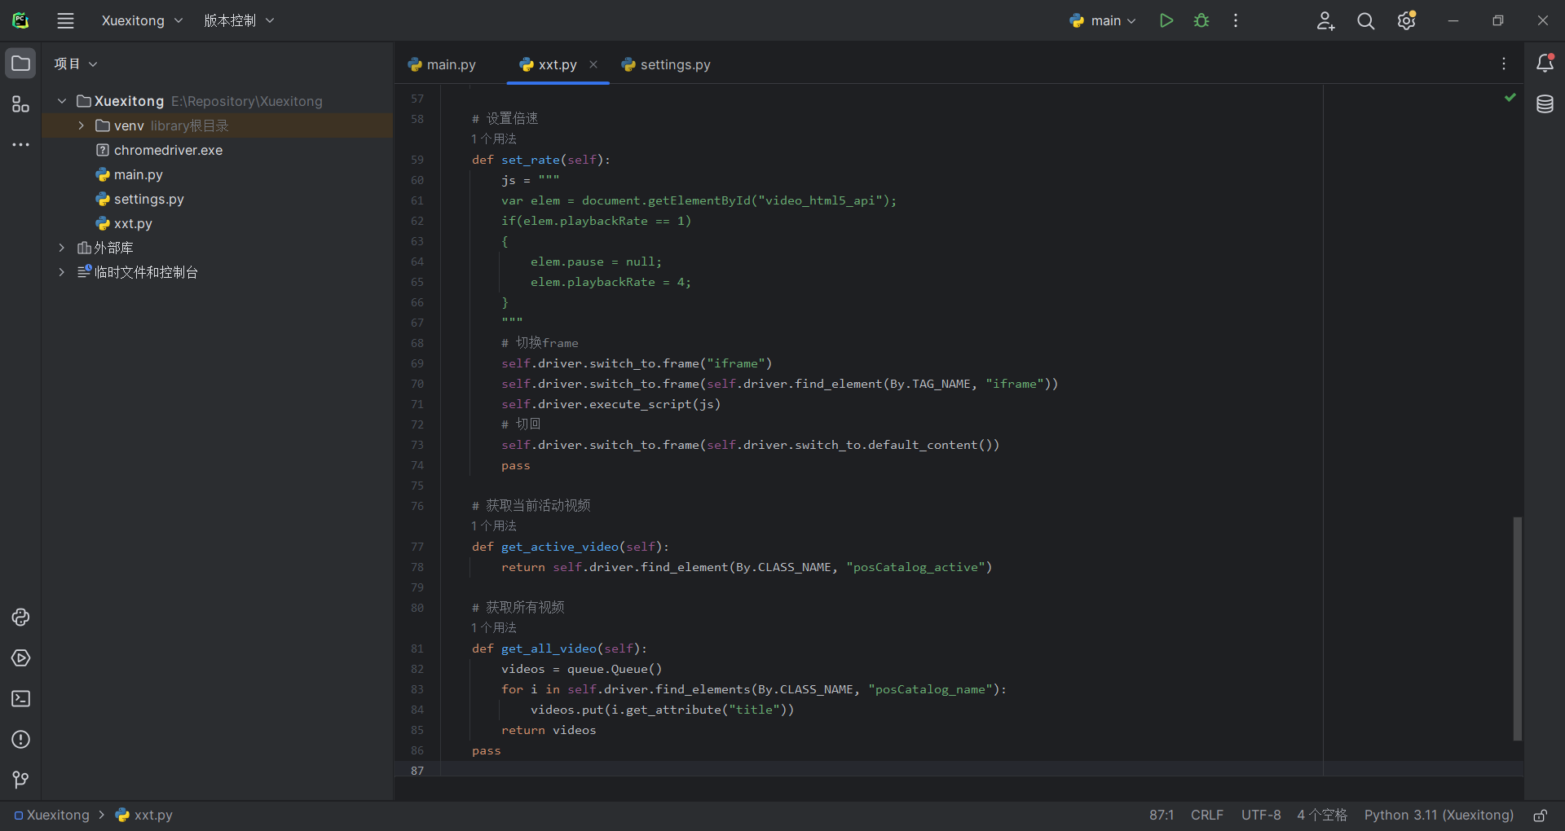Image resolution: width=1565 pixels, height=831 pixels.
Task: Click the execute_script(js) call
Action: click(655, 404)
